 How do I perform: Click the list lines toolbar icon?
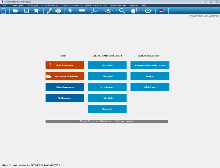tap(82, 11)
